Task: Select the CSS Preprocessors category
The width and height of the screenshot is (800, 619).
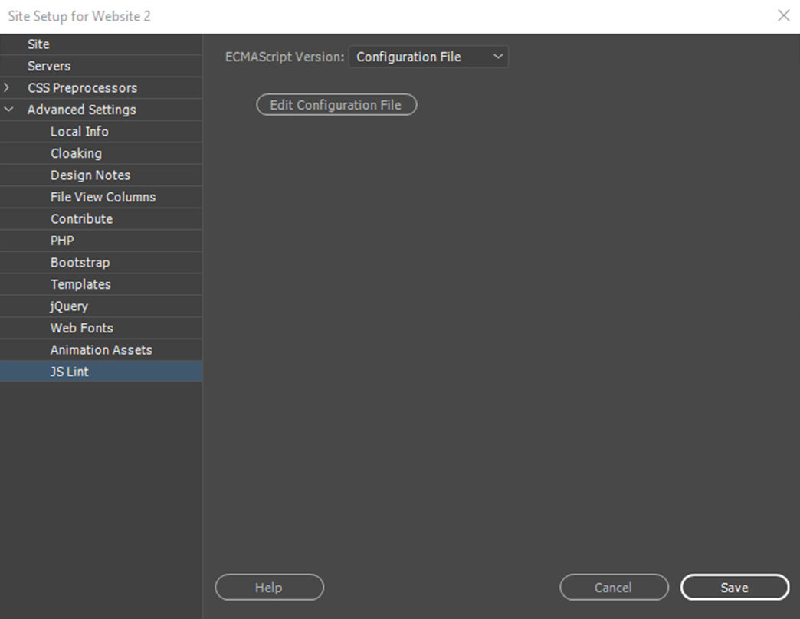Action: (101, 87)
